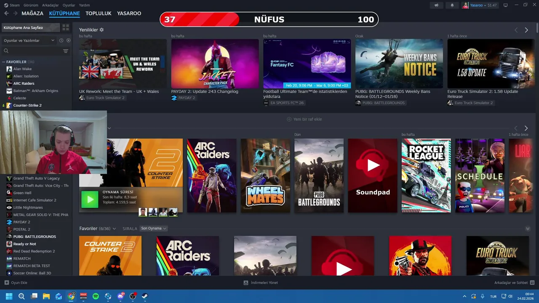Open the Oyunlar menu
The width and height of the screenshot is (539, 303).
point(69,5)
